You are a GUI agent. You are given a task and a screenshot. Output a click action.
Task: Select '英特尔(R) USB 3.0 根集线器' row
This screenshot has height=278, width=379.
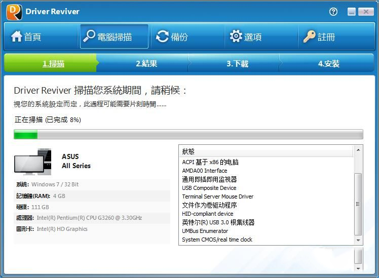click(267, 222)
